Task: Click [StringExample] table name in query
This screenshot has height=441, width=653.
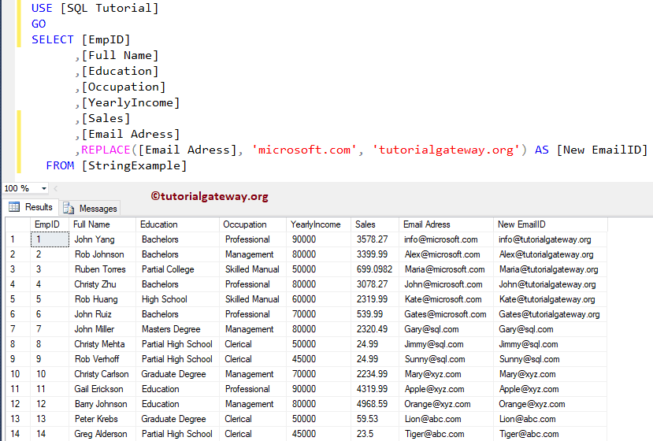Action: (134, 165)
